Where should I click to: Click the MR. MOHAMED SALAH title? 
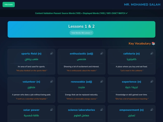tap(142, 5)
